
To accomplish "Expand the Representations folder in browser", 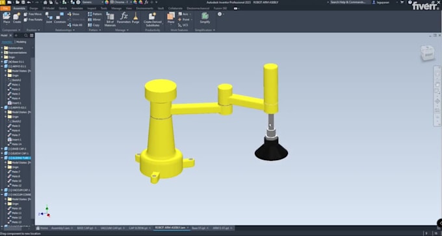I will (2, 53).
